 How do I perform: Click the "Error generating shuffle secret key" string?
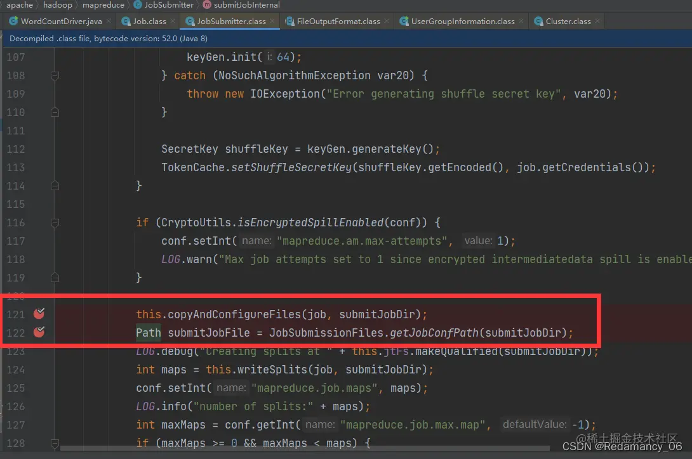[x=444, y=94]
